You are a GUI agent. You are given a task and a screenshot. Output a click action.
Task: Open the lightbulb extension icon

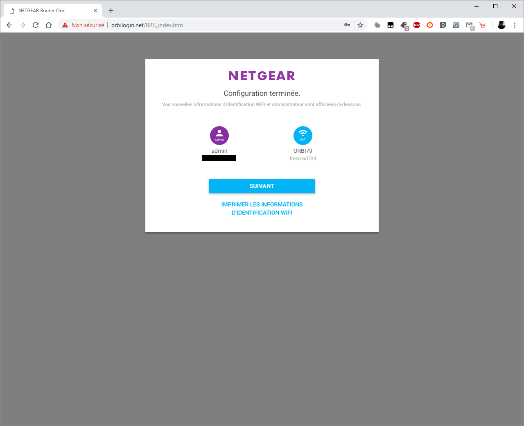click(x=443, y=25)
